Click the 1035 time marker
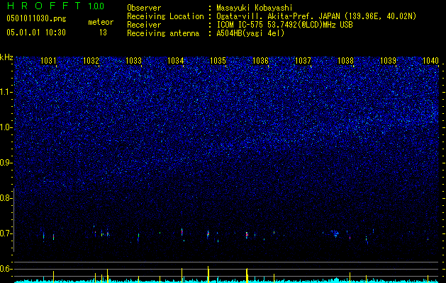Image resolution: width=446 pixels, height=283 pixels. click(x=218, y=60)
